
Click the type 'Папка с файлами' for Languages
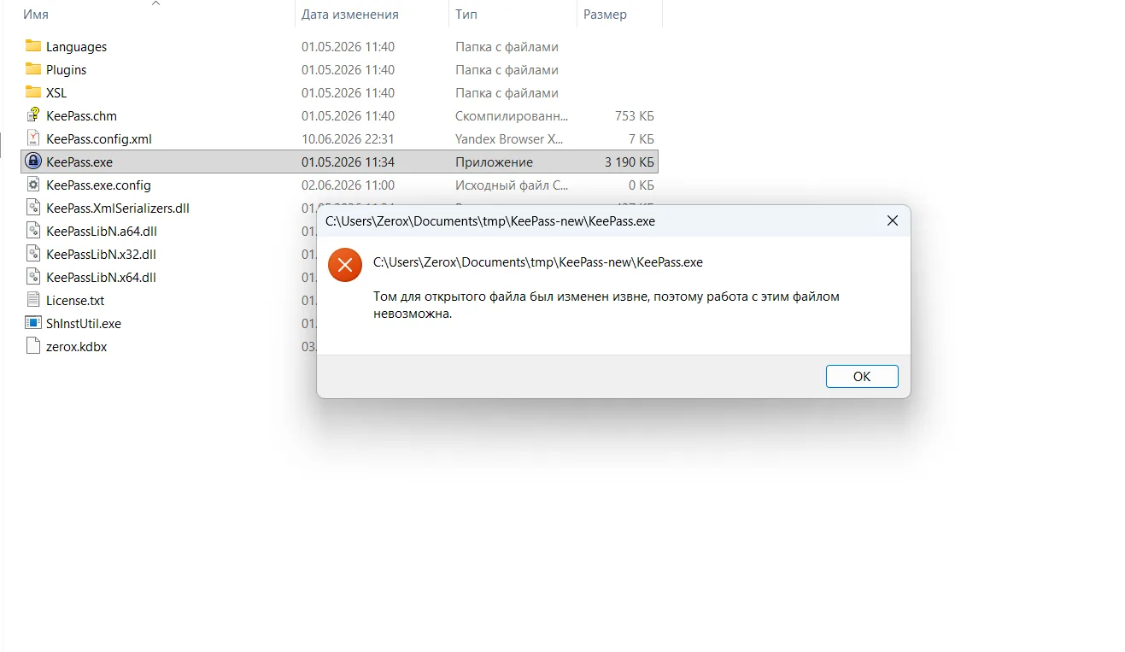pyautogui.click(x=507, y=47)
